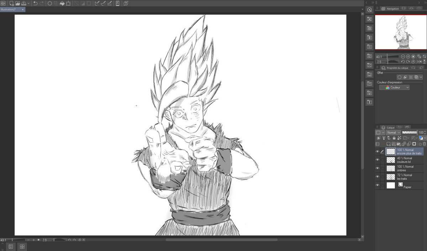Toggle Lock transparent pixels icon
Viewport: 427px width, 251px height.
point(399,138)
